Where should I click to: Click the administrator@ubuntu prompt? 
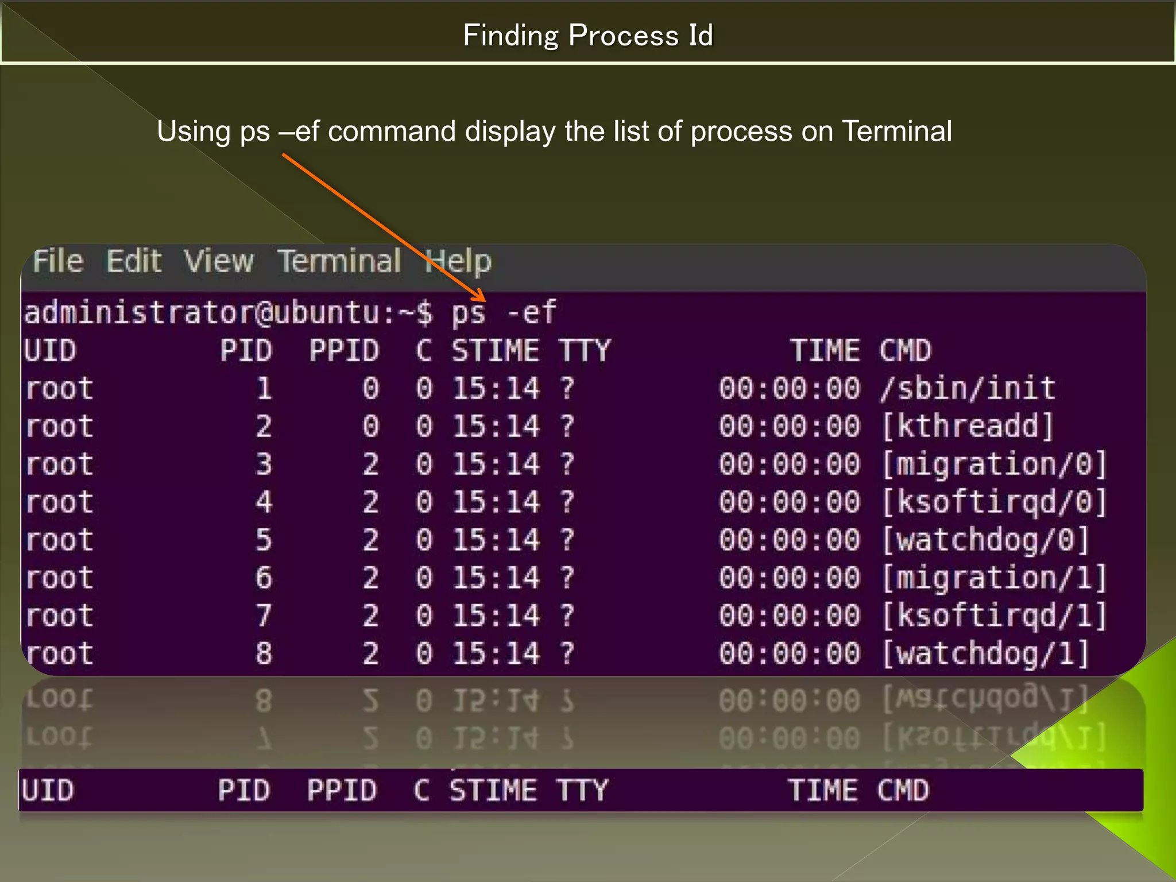click(x=201, y=313)
